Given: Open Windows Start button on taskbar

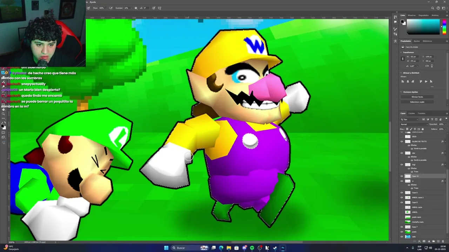Looking at the screenshot, I should [166, 248].
